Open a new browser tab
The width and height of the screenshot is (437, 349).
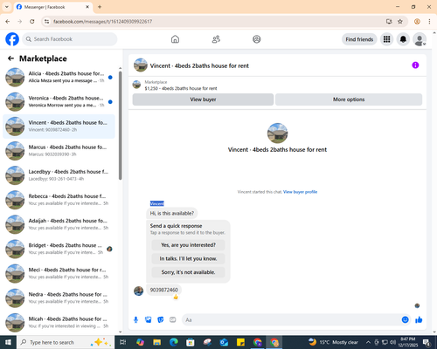point(100,7)
